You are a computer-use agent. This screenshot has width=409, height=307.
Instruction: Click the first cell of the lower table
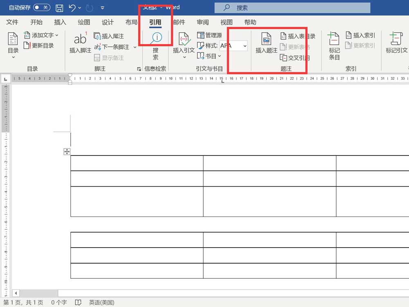coord(137,239)
